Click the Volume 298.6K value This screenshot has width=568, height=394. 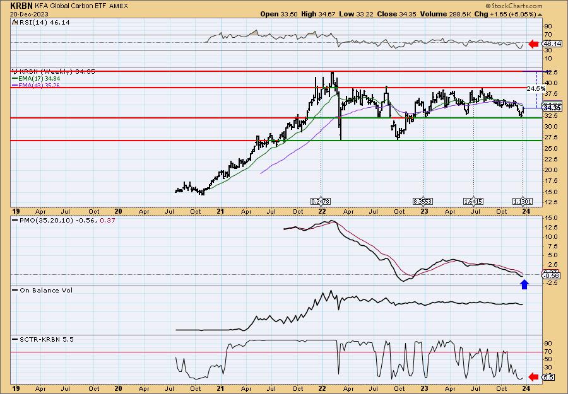point(446,14)
